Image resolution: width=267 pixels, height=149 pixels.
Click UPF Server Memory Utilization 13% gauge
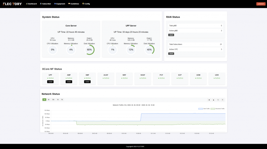(131, 50)
